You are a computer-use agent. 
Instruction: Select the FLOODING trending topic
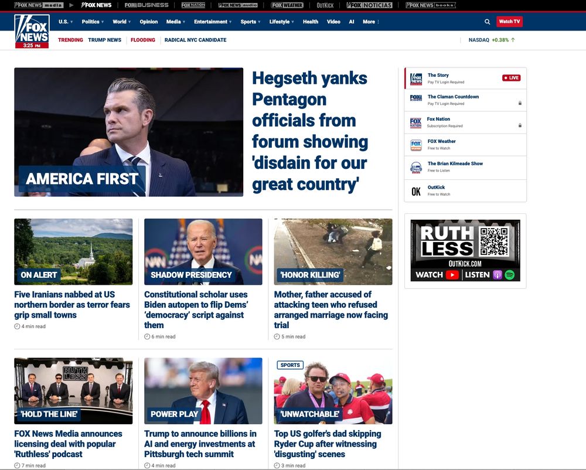[143, 40]
